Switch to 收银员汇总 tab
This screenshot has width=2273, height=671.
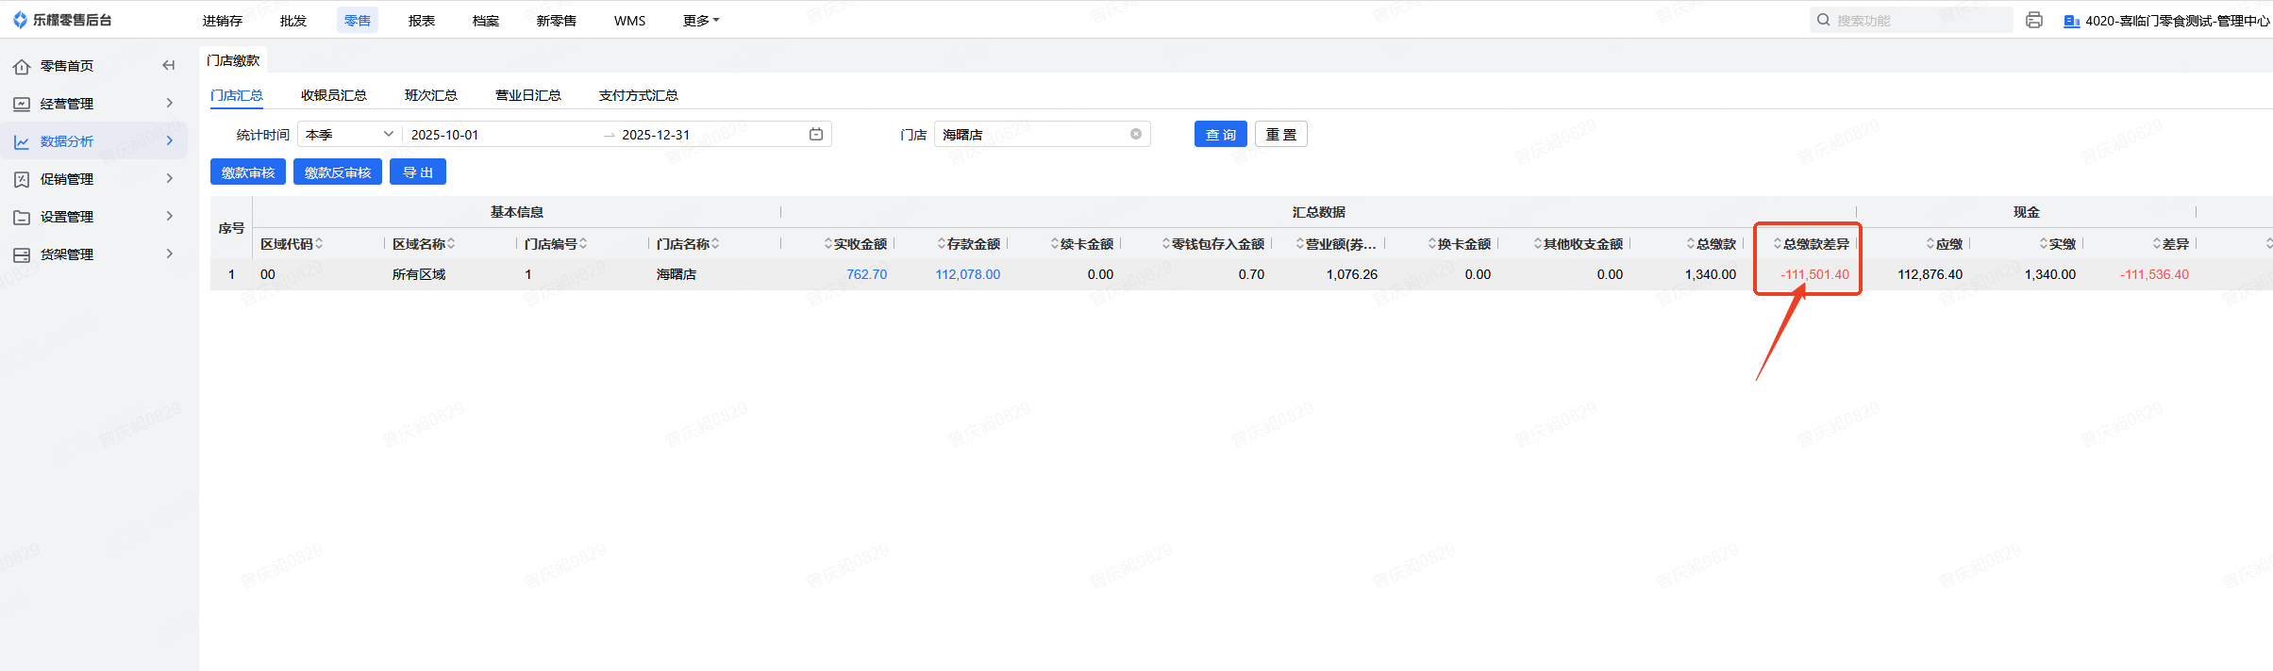coord(334,95)
